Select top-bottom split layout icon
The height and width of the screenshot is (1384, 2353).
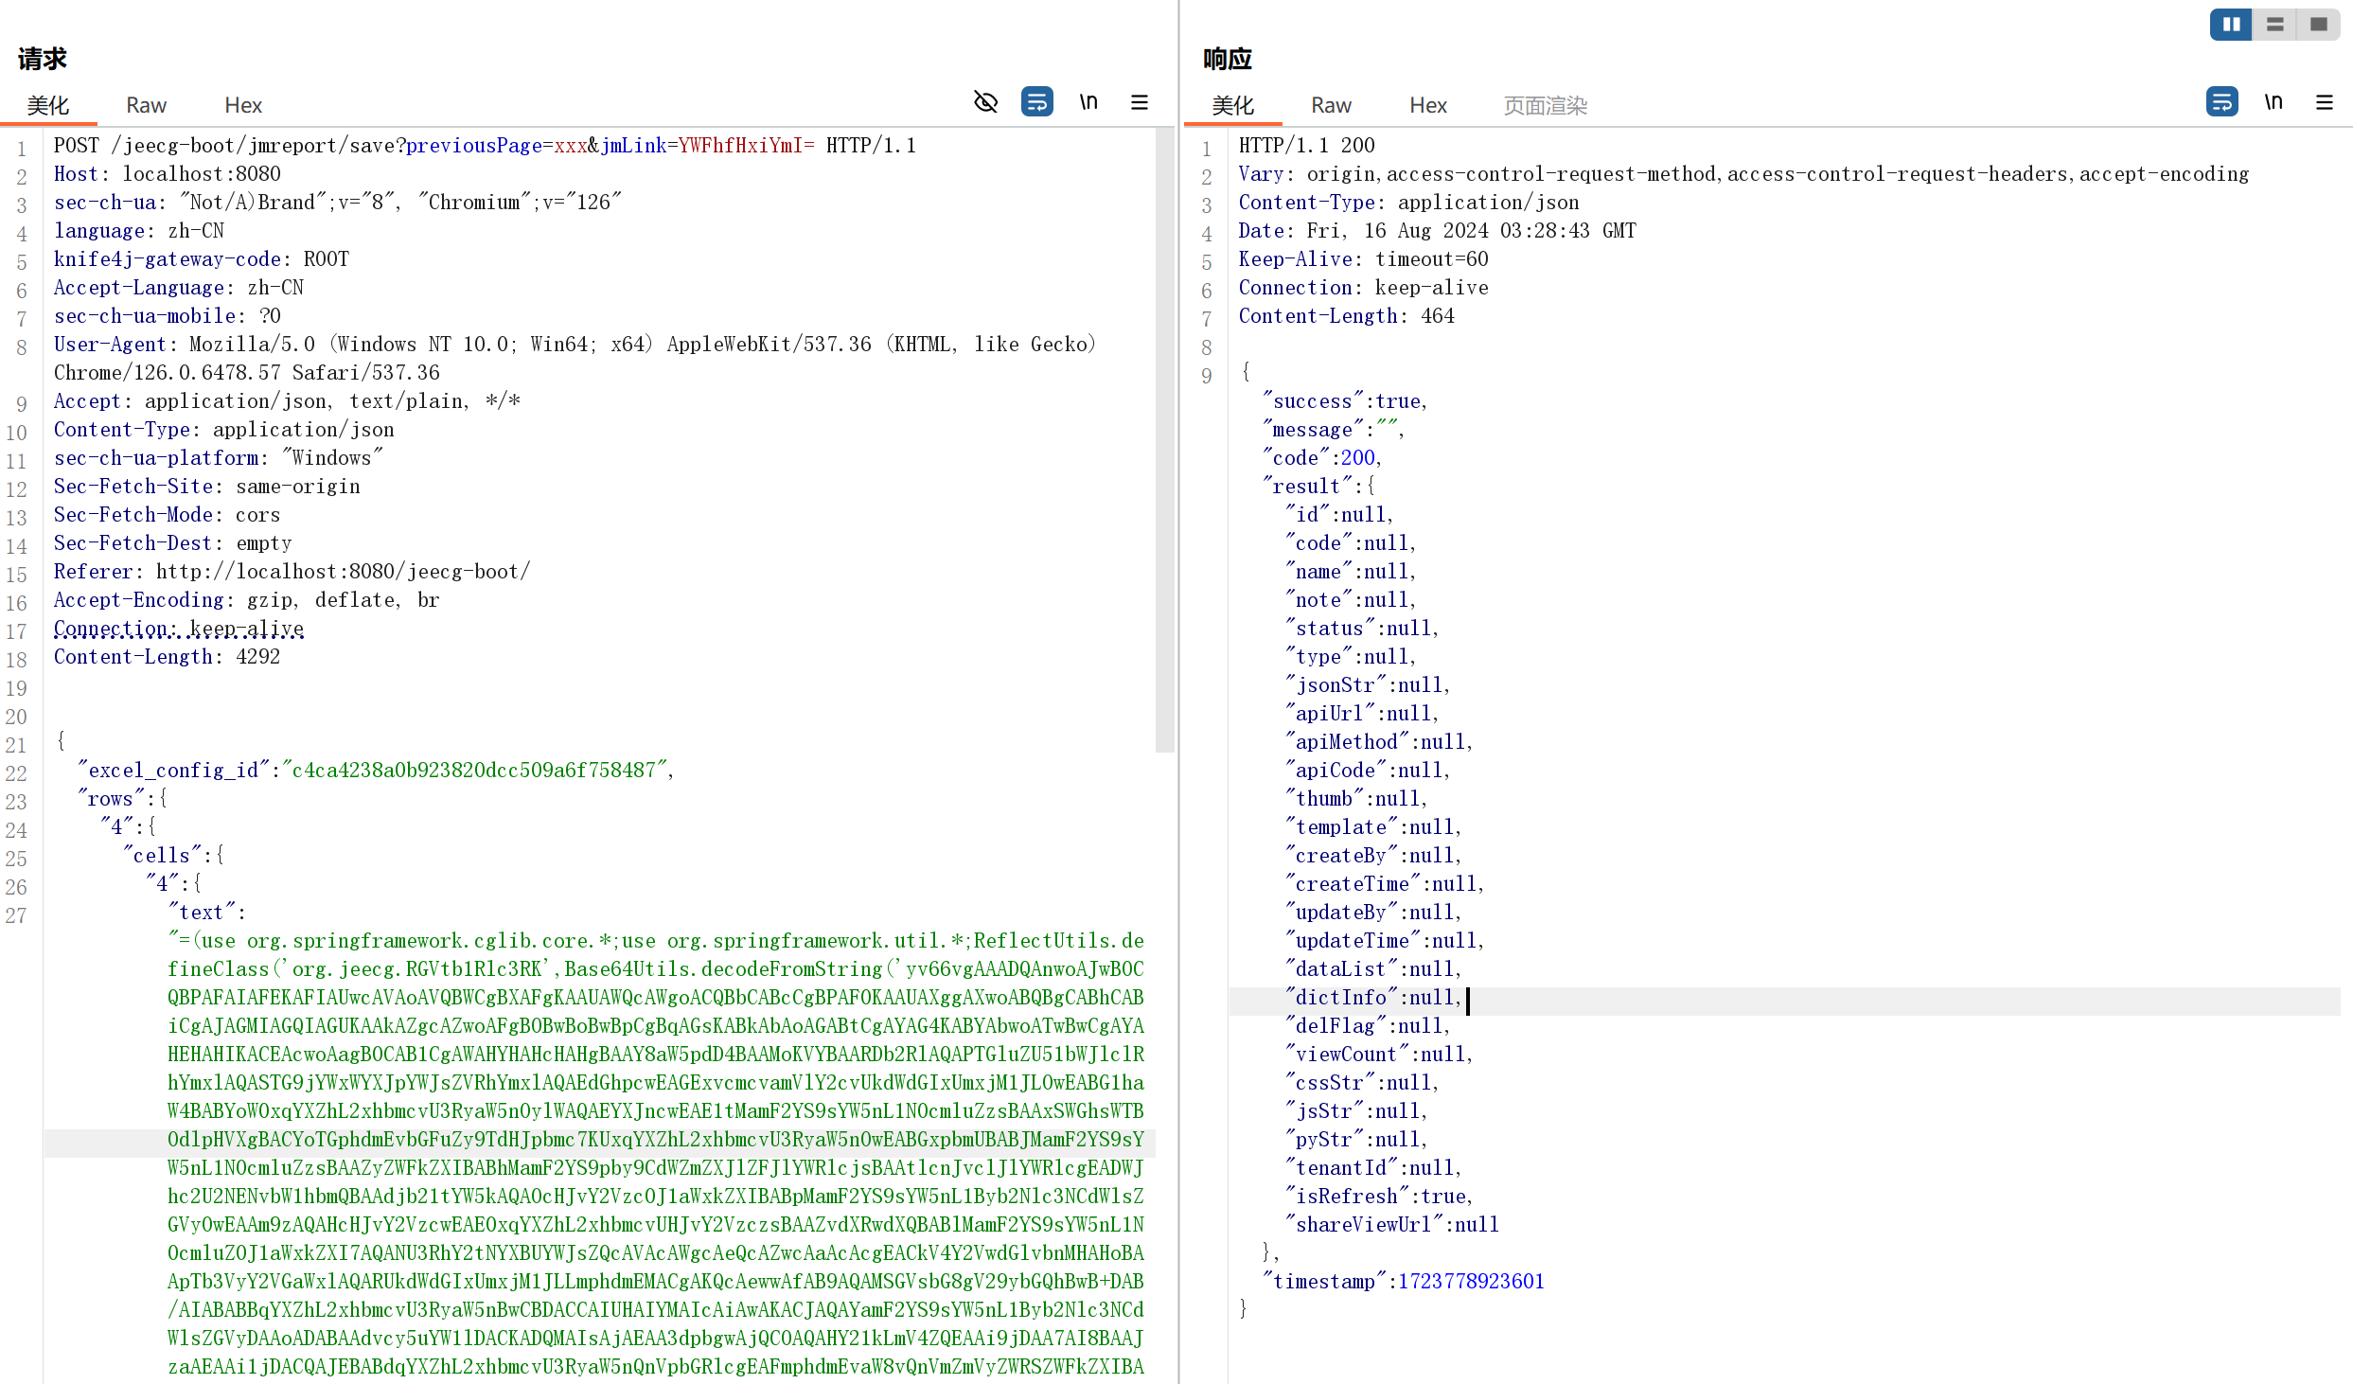tap(2274, 24)
